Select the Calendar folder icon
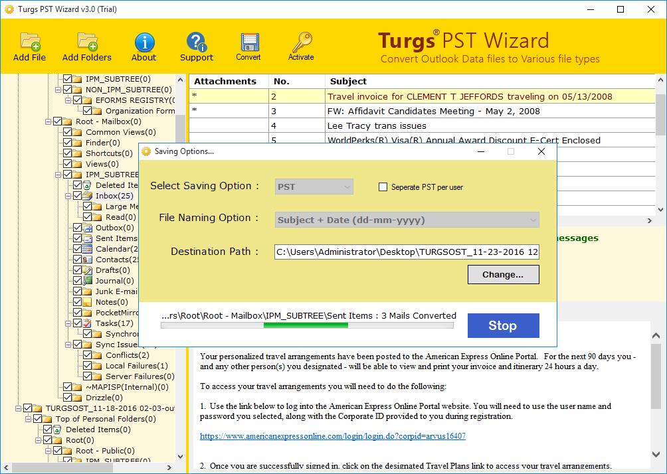This screenshot has height=474, width=667. pyautogui.click(x=87, y=249)
